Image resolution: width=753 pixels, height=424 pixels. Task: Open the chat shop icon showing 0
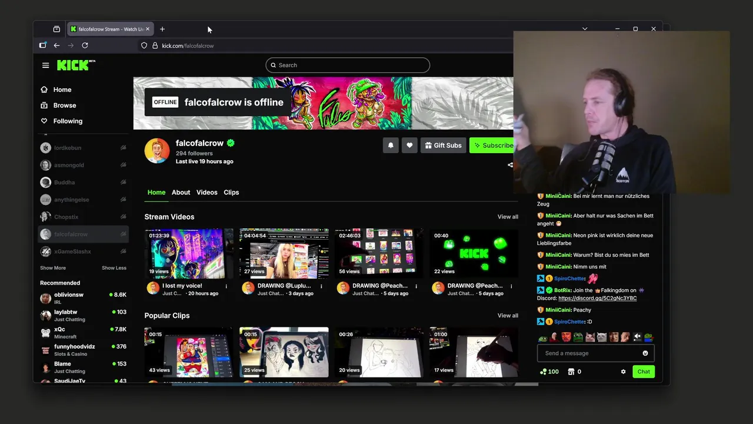pos(574,372)
